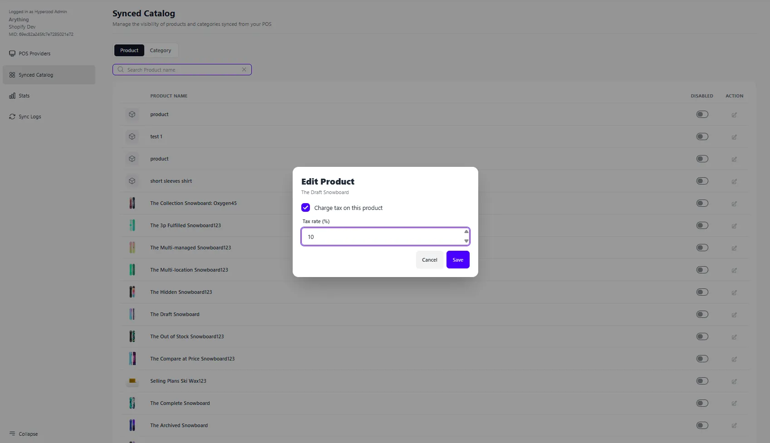
Task: Save the product tax settings
Action: 458,260
